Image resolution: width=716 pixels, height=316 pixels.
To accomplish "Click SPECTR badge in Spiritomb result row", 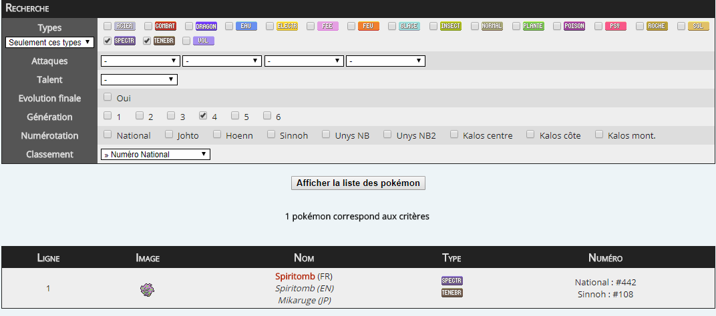I will point(452,281).
